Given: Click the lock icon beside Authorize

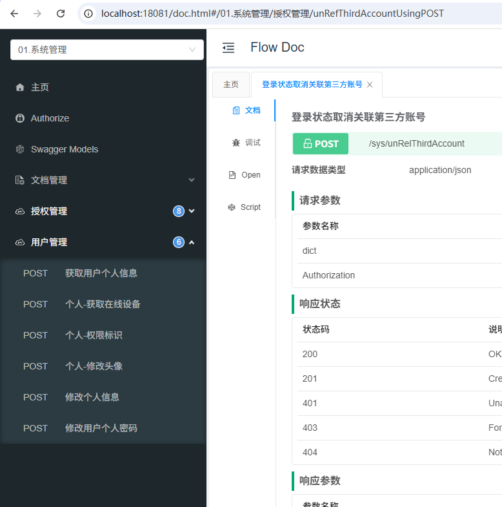Looking at the screenshot, I should coord(19,118).
